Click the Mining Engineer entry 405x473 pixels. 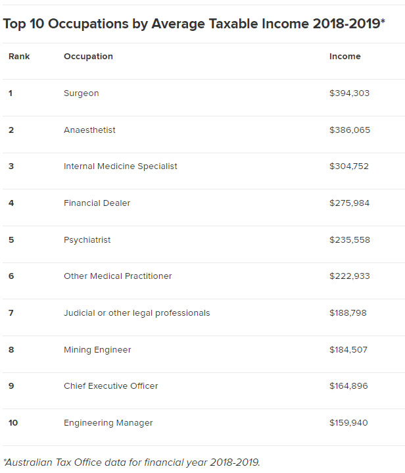[x=97, y=350]
